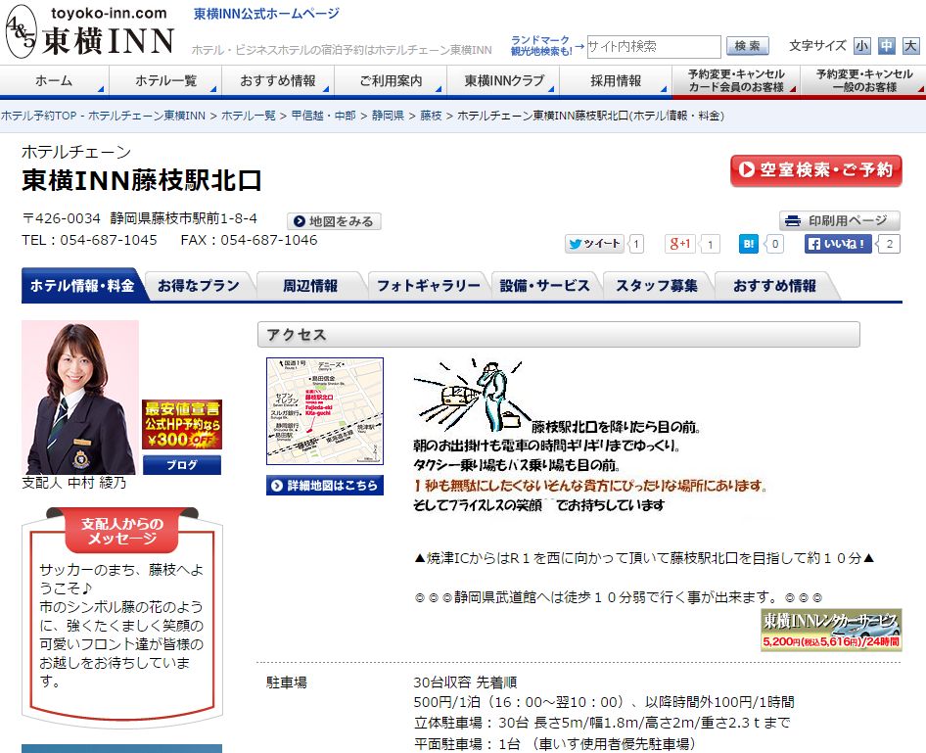The height and width of the screenshot is (753, 926).
Task: Click the 空室検索・ご予約 button
Action: point(816,169)
